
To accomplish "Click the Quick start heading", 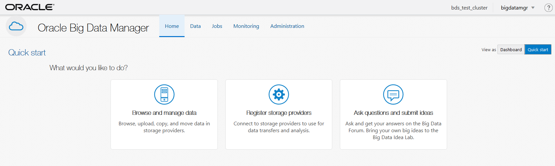I will (x=27, y=52).
